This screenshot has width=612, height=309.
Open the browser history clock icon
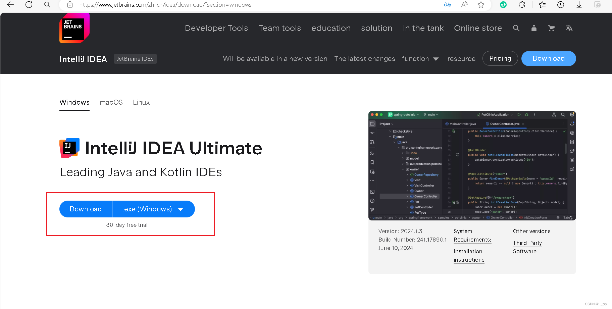click(x=561, y=5)
